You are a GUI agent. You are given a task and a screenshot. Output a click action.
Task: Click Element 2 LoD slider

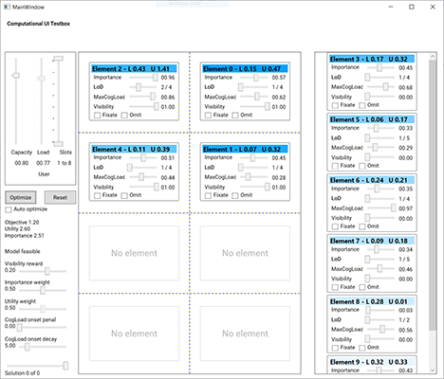(x=143, y=87)
